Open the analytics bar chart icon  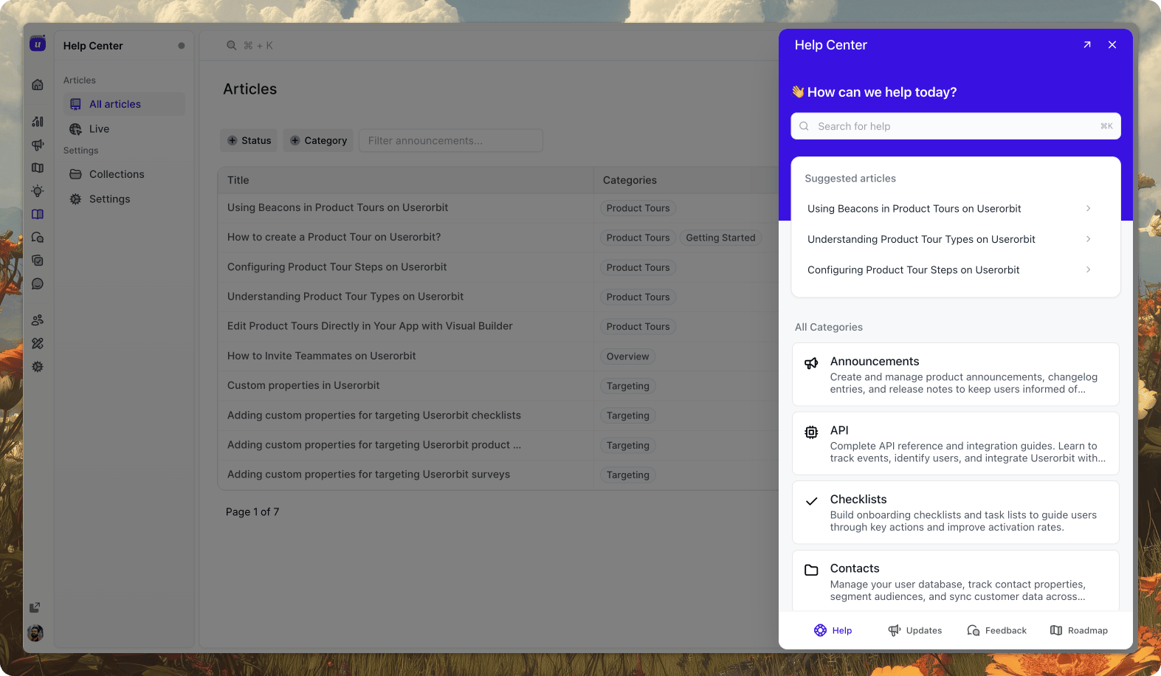tap(38, 122)
